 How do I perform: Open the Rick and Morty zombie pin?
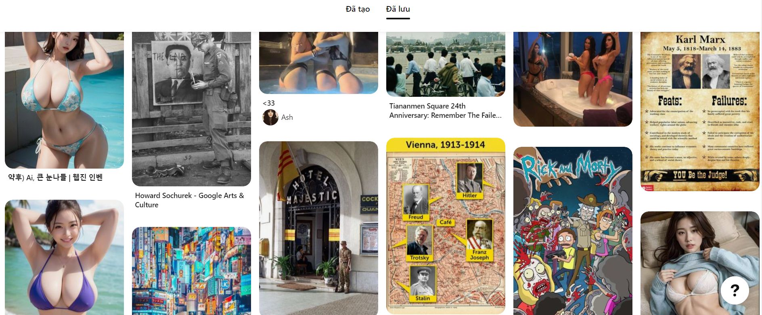click(573, 231)
